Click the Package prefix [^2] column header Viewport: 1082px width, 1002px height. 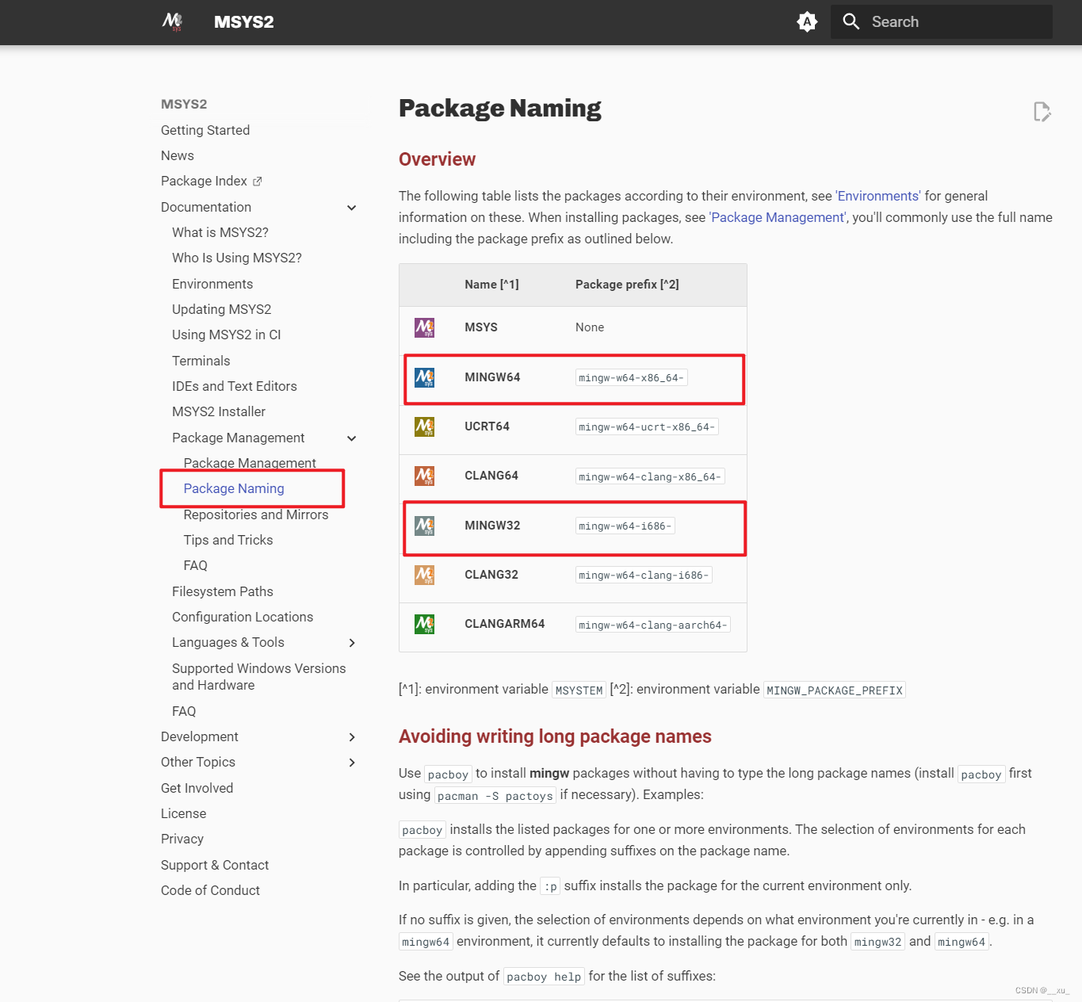point(627,285)
